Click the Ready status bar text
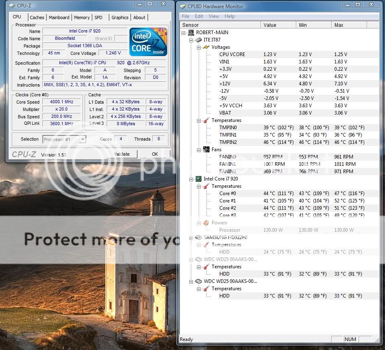This screenshot has height=350, width=385. tap(186, 339)
